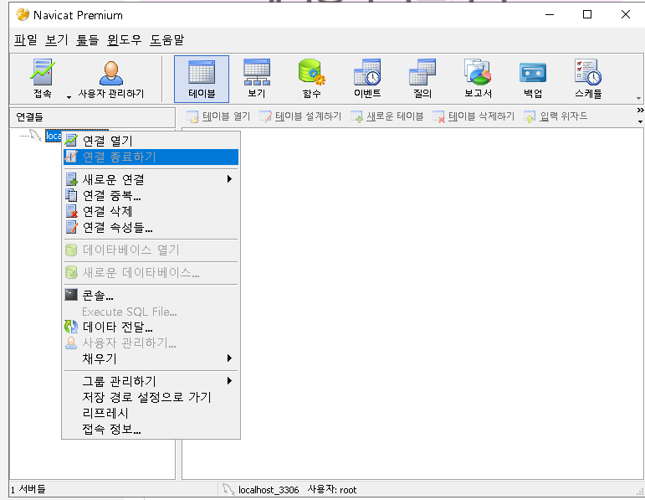Click the 테이블 설계하기 design table button
645x500 pixels.
(300, 116)
